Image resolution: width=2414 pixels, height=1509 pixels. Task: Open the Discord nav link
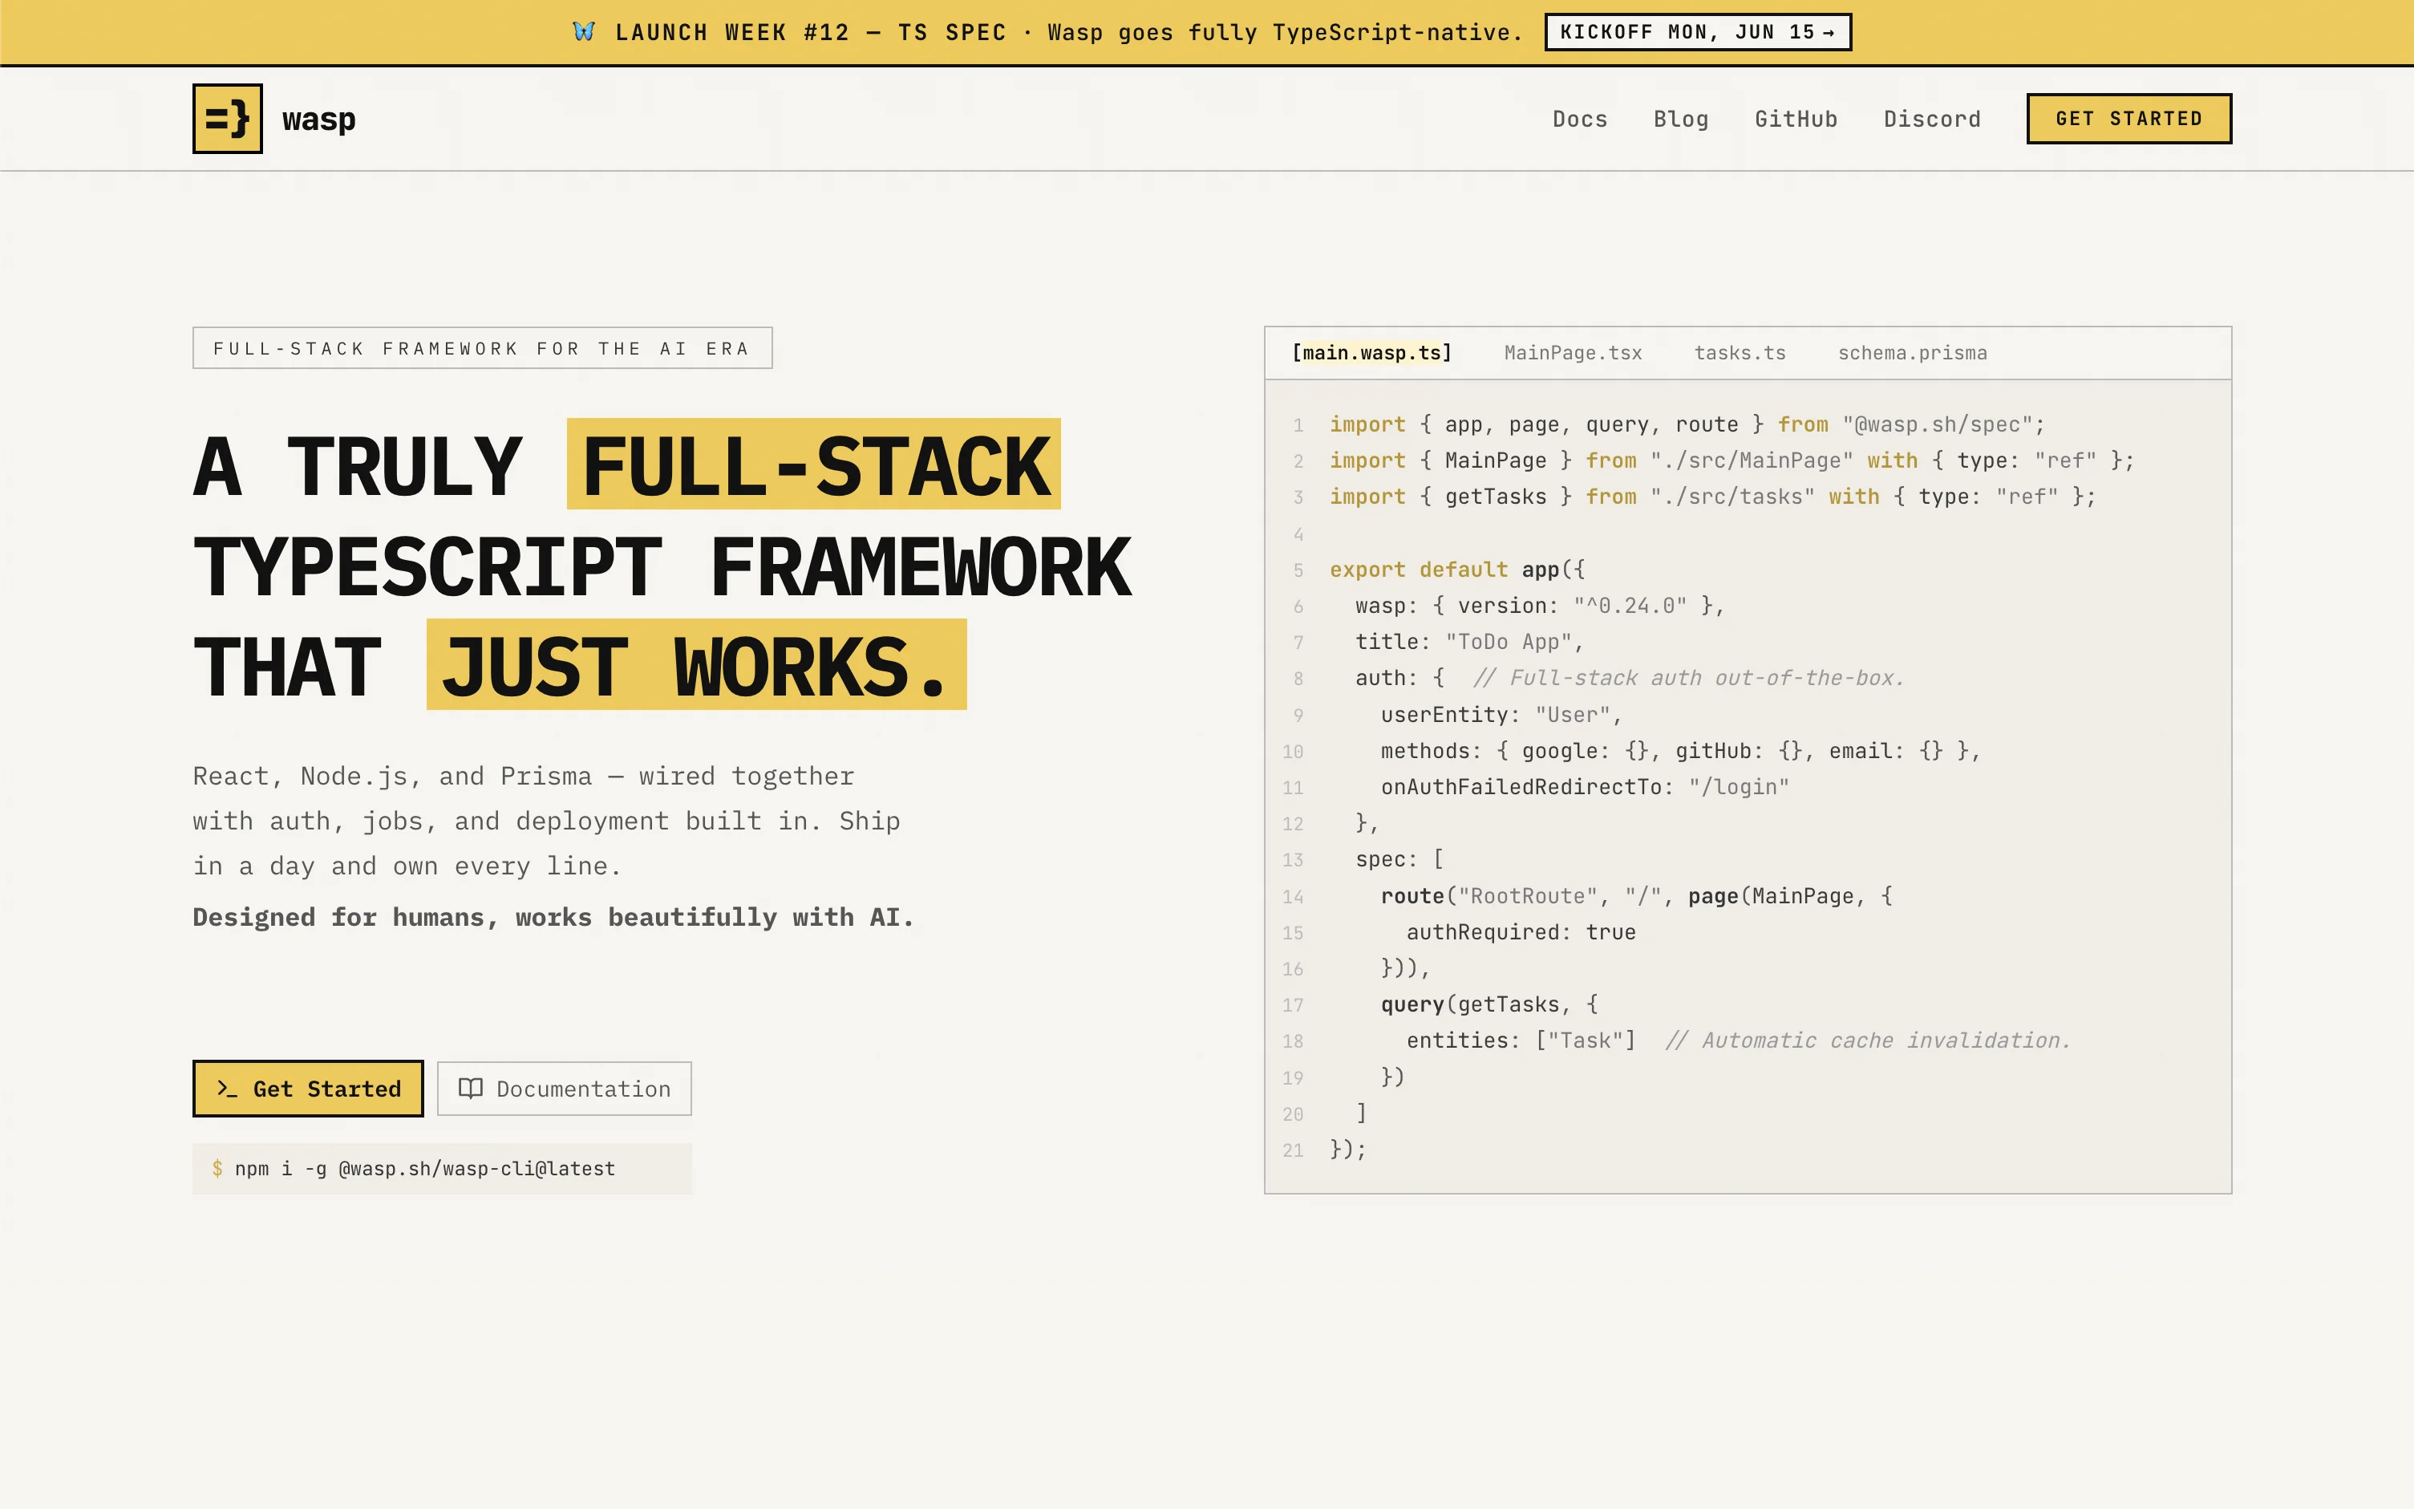pos(1932,119)
